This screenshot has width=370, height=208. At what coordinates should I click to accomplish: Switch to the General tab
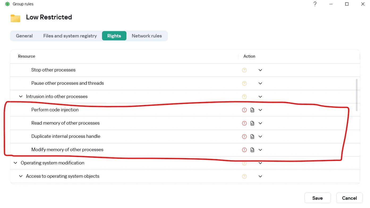coord(24,36)
